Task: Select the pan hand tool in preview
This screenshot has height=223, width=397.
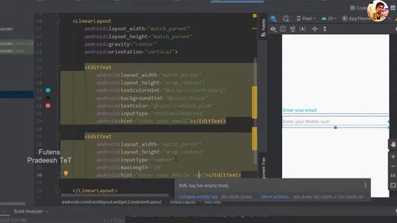Action: pyautogui.click(x=393, y=144)
